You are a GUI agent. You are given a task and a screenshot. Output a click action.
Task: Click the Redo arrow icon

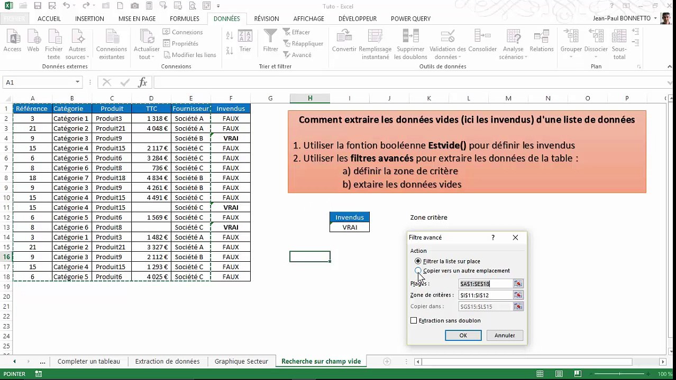(x=86, y=6)
